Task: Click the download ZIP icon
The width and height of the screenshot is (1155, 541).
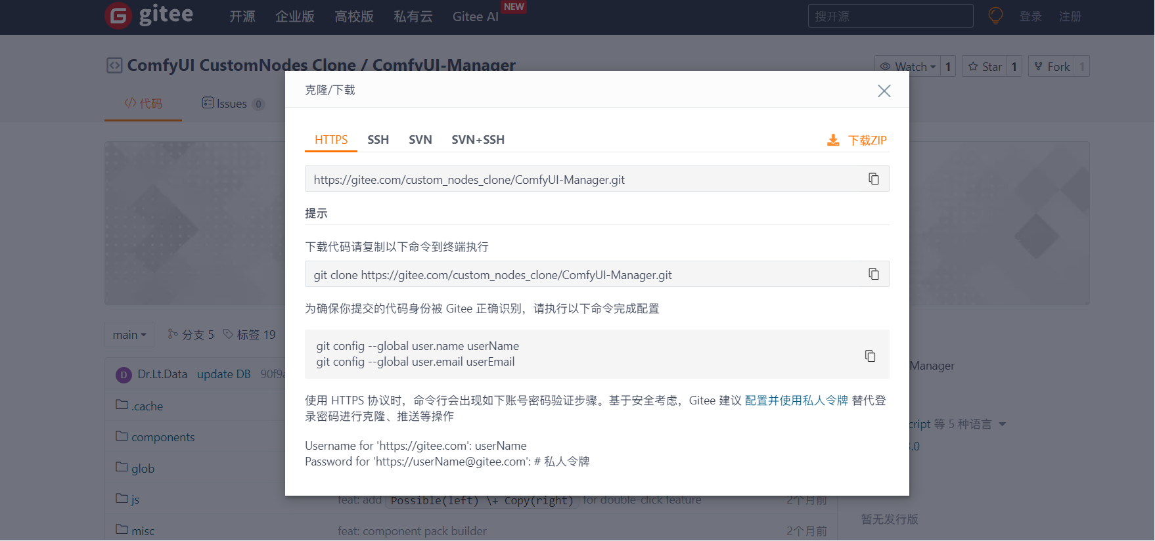Action: pyautogui.click(x=833, y=140)
